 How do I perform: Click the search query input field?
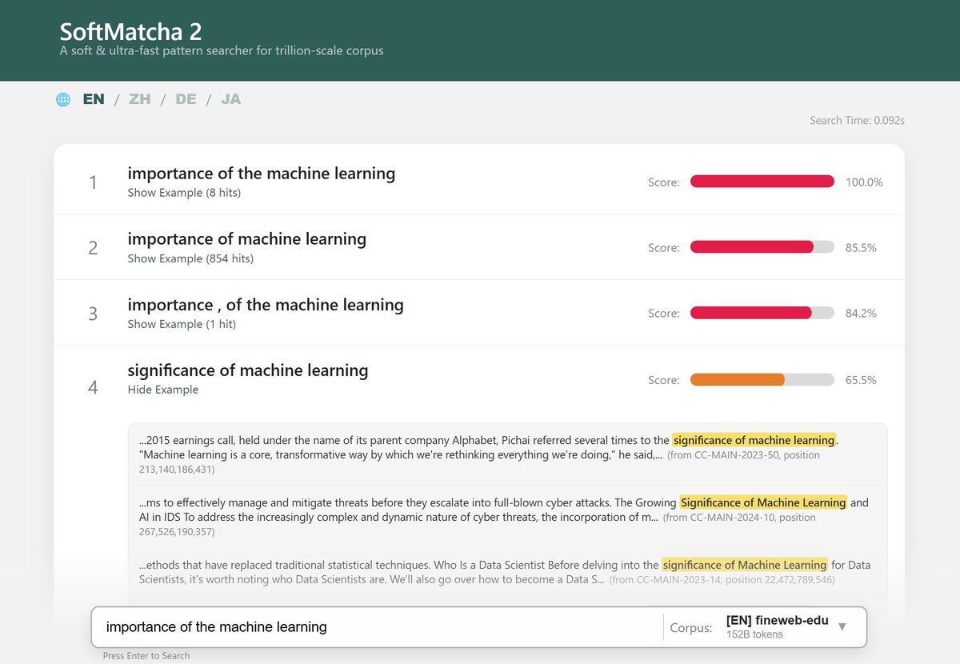(376, 627)
